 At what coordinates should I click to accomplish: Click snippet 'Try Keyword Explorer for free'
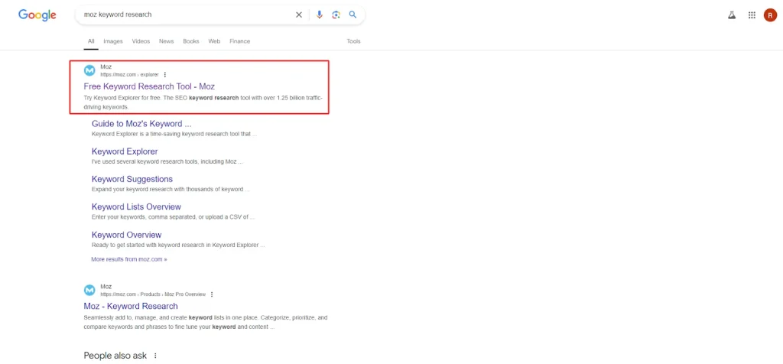click(x=203, y=102)
